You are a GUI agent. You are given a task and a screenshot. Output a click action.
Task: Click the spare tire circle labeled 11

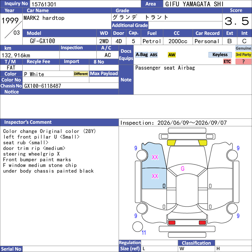tap(138, 226)
